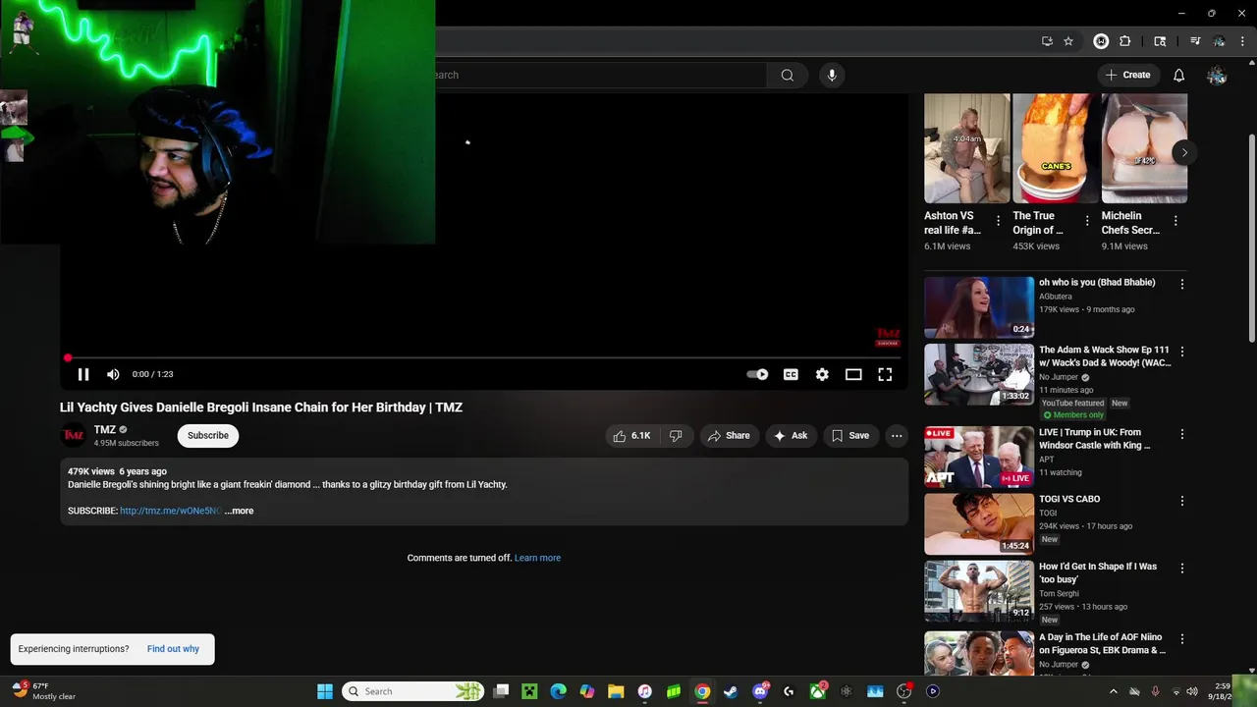Open options for How I'd Get In Shape
Viewport: 1257px width, 707px height.
[1182, 569]
